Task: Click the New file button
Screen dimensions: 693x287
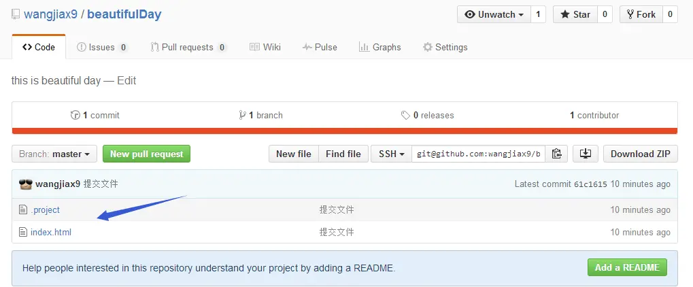Action: coord(294,154)
